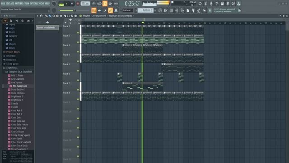Image resolution: width=289 pixels, height=163 pixels.
Task: Show the Mixer window icon
Action: pos(177,10)
